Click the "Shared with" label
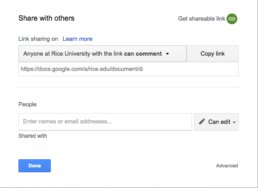This screenshot has height=188, width=258. [32, 136]
